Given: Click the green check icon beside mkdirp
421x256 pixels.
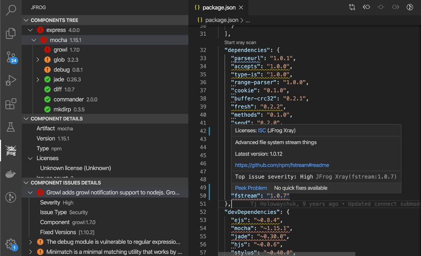Looking at the screenshot, I should (x=48, y=109).
